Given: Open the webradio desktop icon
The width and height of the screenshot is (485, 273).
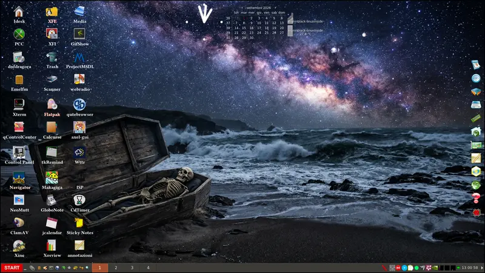Looking at the screenshot, I should [79, 79].
